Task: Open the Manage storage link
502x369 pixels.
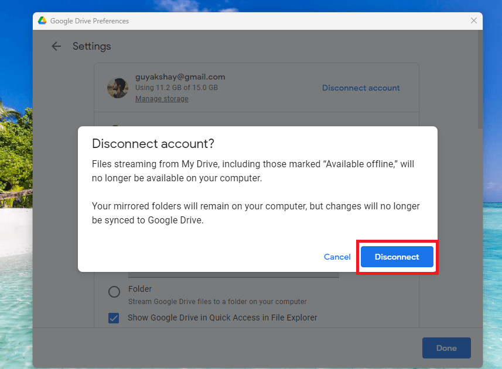Action: [161, 98]
